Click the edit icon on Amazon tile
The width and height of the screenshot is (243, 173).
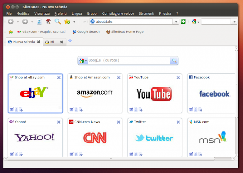(x=72, y=109)
